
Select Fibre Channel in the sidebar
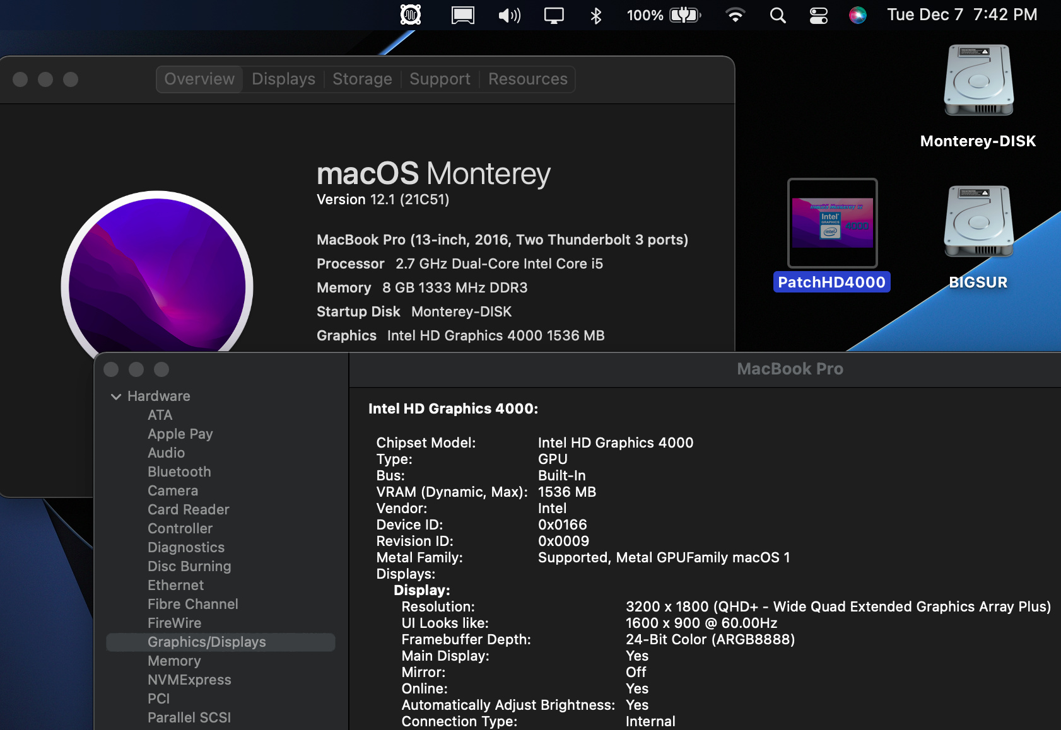193,604
